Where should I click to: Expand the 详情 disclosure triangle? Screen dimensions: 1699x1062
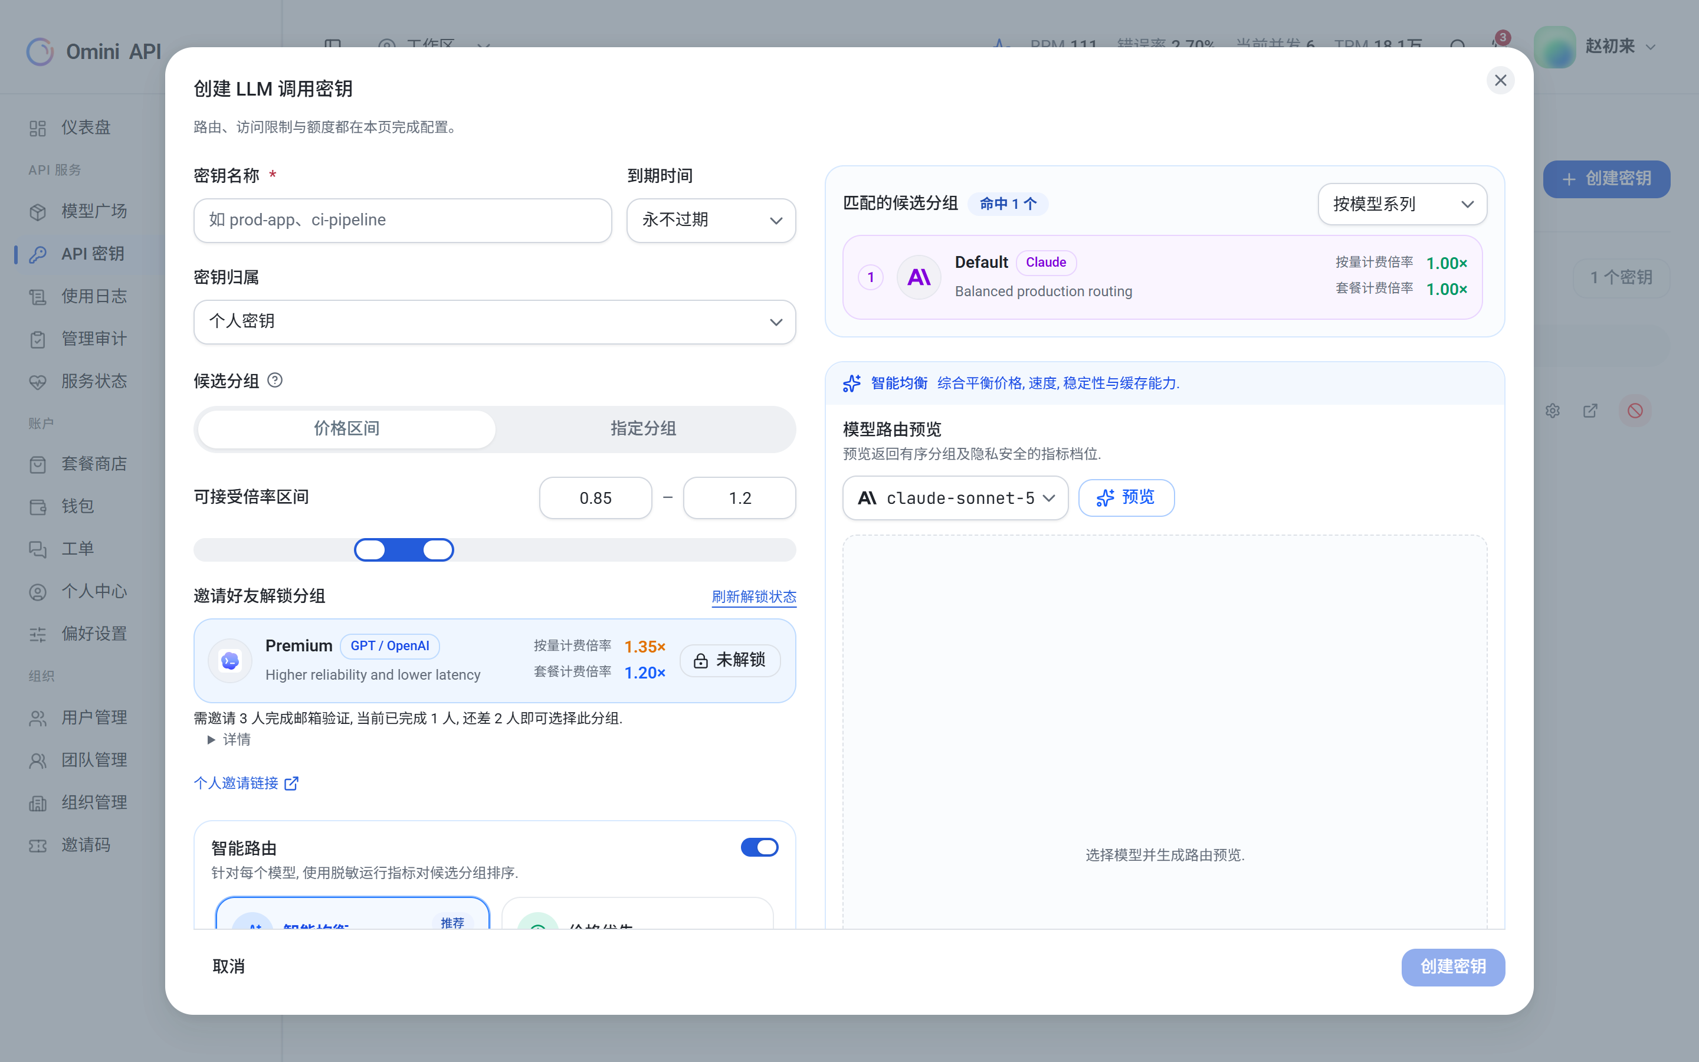click(x=211, y=740)
